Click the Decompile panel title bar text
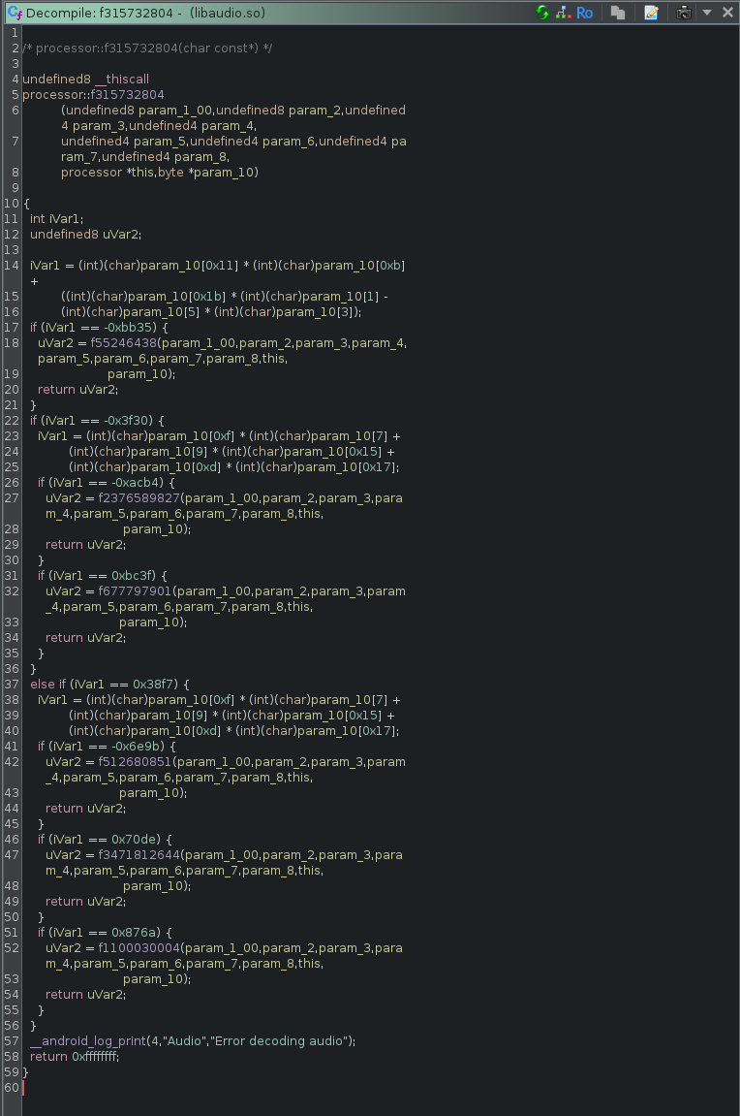Viewport: 740px width, 1116px height. (x=145, y=13)
